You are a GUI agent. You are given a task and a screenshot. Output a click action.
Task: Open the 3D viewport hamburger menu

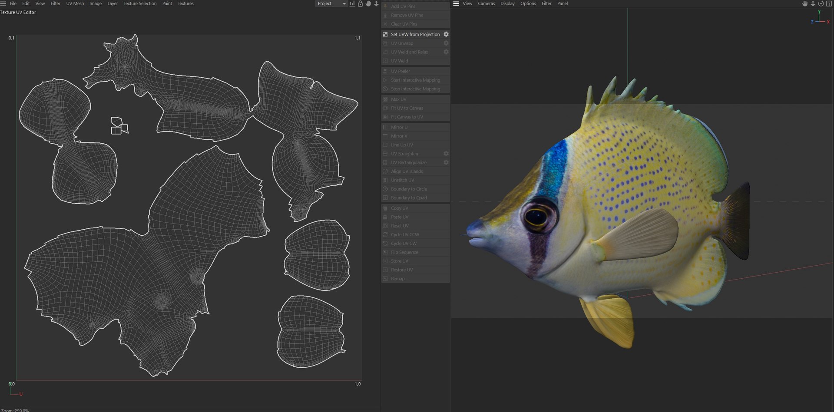pos(456,3)
